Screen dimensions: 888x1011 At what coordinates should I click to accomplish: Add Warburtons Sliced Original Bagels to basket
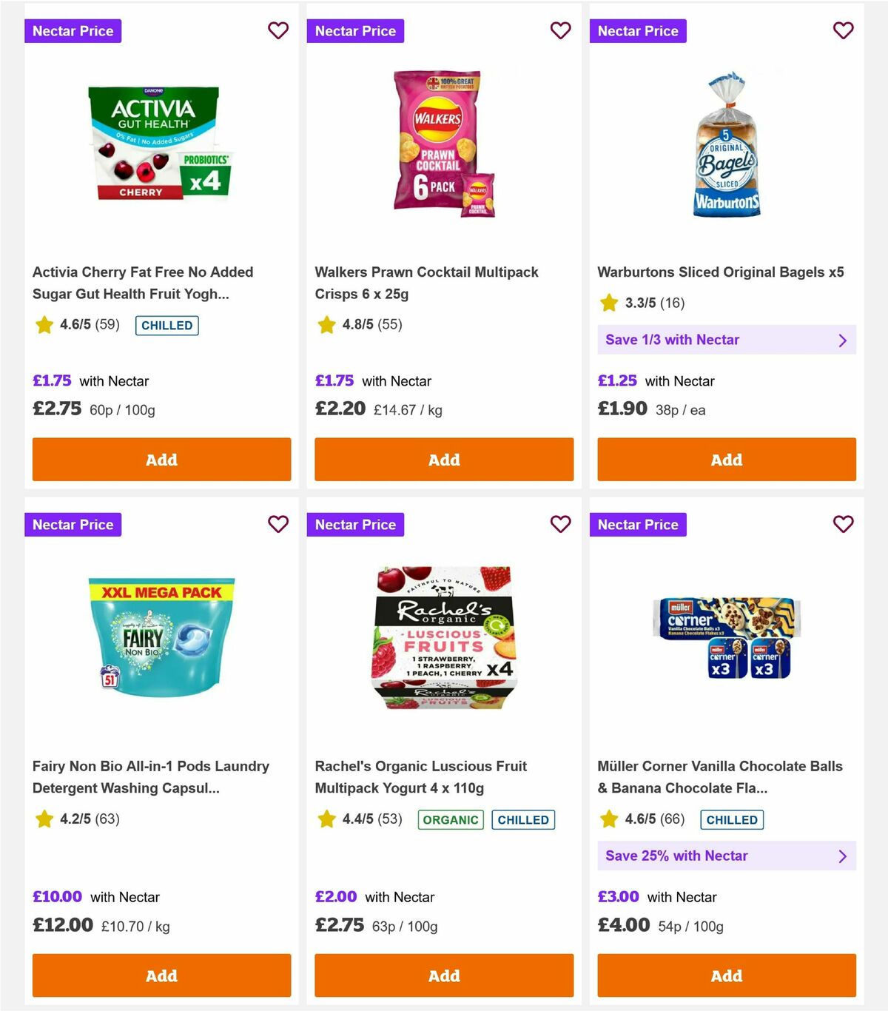[727, 459]
